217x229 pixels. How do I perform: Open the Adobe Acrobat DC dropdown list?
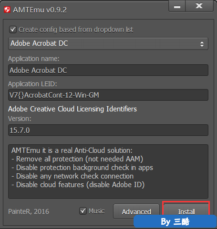tap(108, 44)
